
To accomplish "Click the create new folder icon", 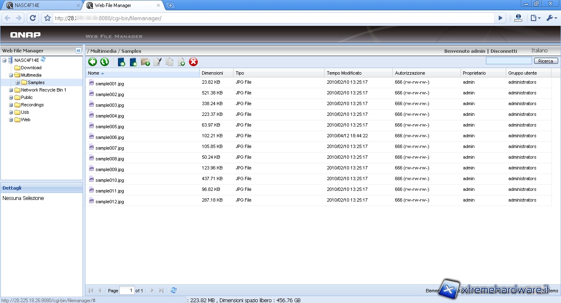I will pyautogui.click(x=145, y=62).
